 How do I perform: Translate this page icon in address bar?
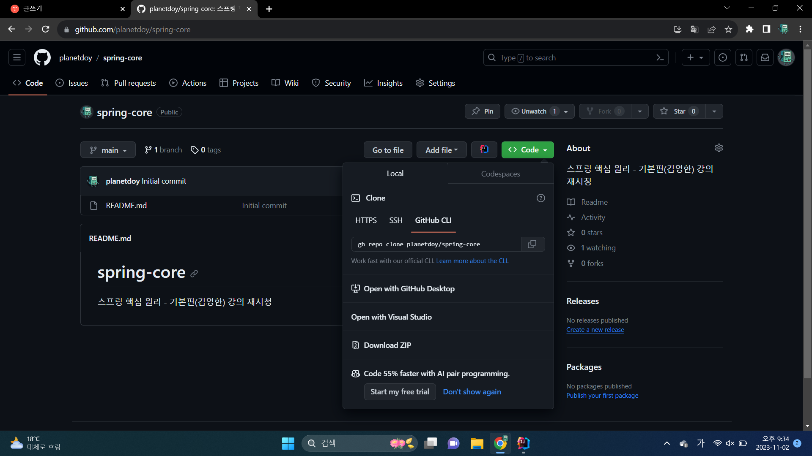click(694, 29)
